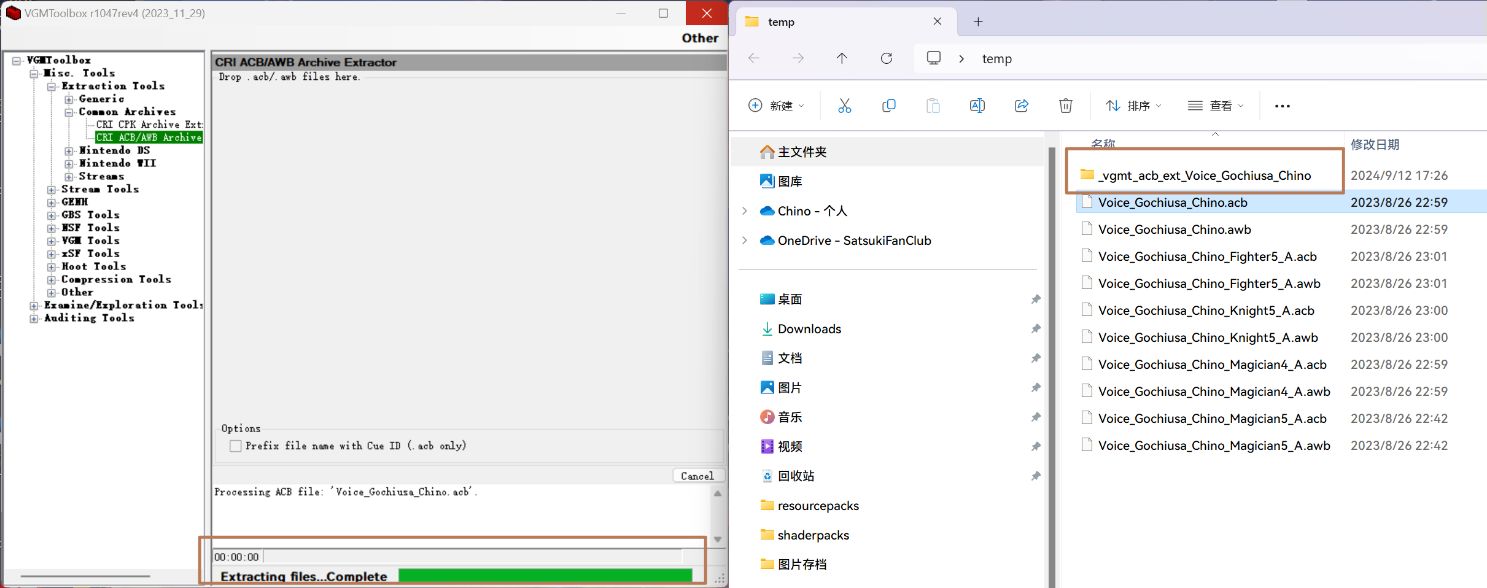Click the green extraction progress bar
The image size is (1487, 588).
pyautogui.click(x=545, y=576)
